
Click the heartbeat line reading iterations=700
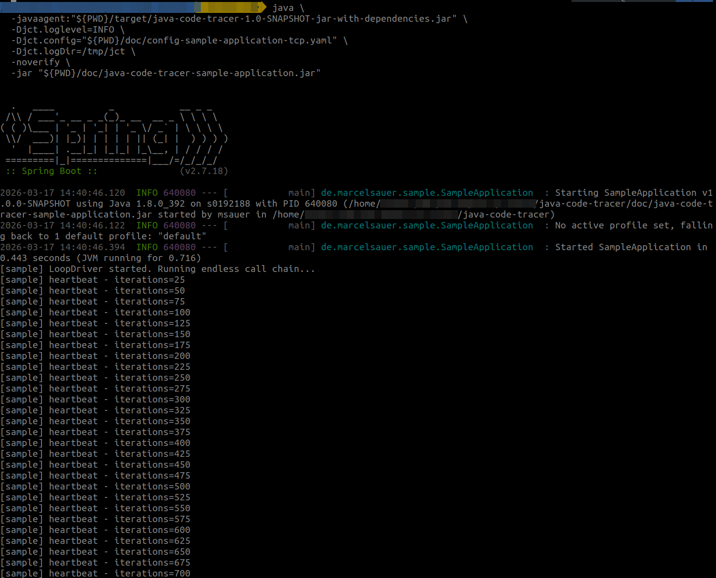95,573
